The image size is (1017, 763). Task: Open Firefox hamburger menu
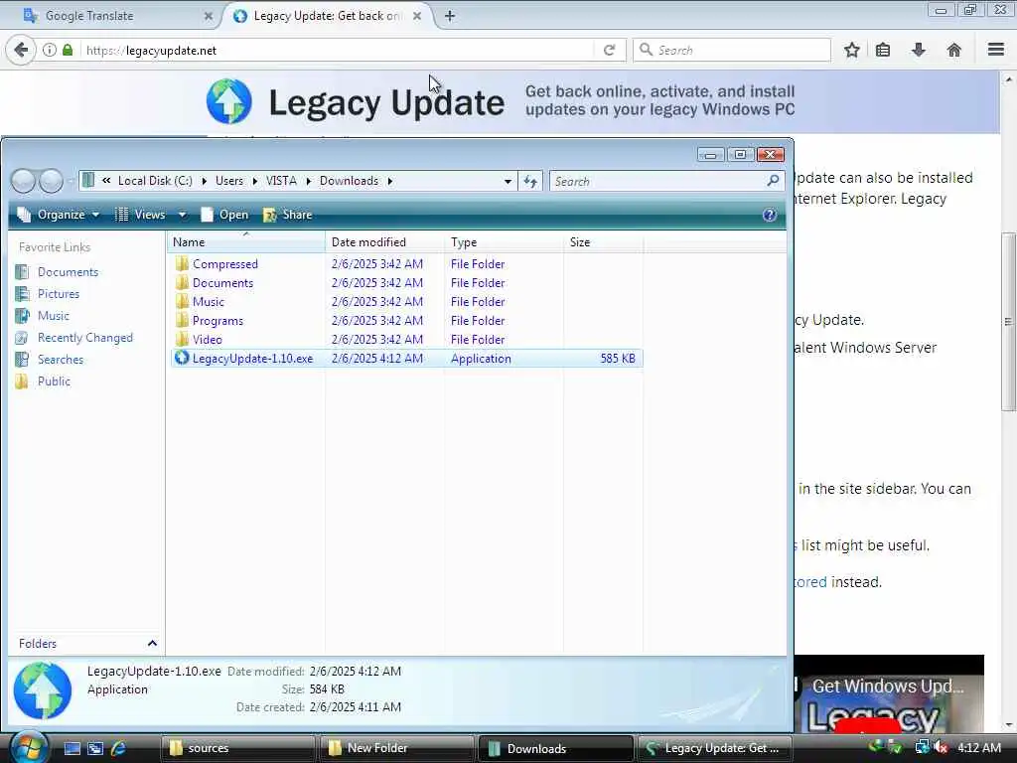(x=995, y=50)
